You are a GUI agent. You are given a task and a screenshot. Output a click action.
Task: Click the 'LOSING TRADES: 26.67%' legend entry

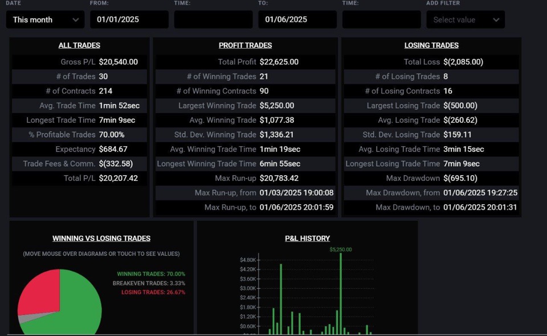coord(153,292)
